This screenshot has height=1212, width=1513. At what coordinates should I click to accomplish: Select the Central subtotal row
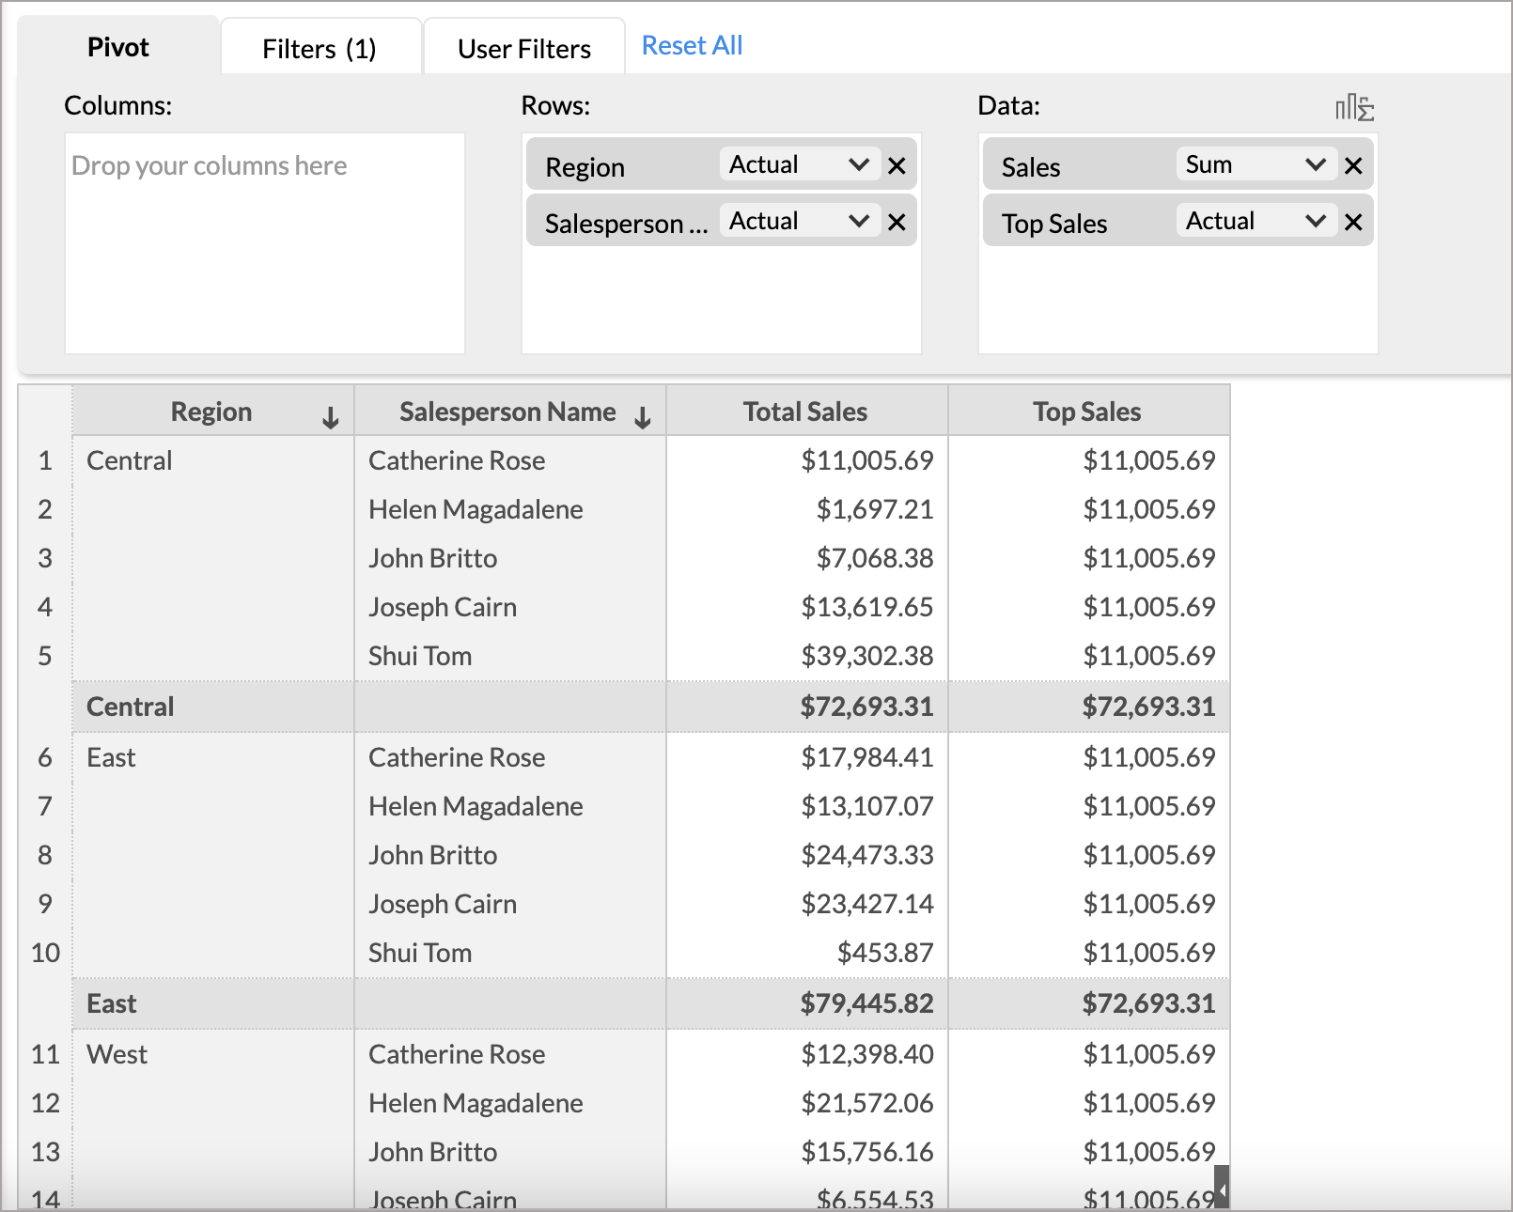(131, 707)
